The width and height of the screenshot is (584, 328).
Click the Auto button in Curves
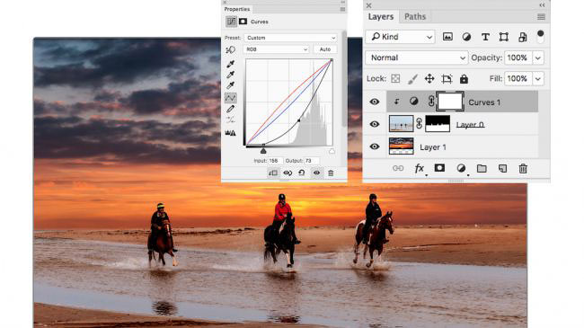[x=325, y=49]
